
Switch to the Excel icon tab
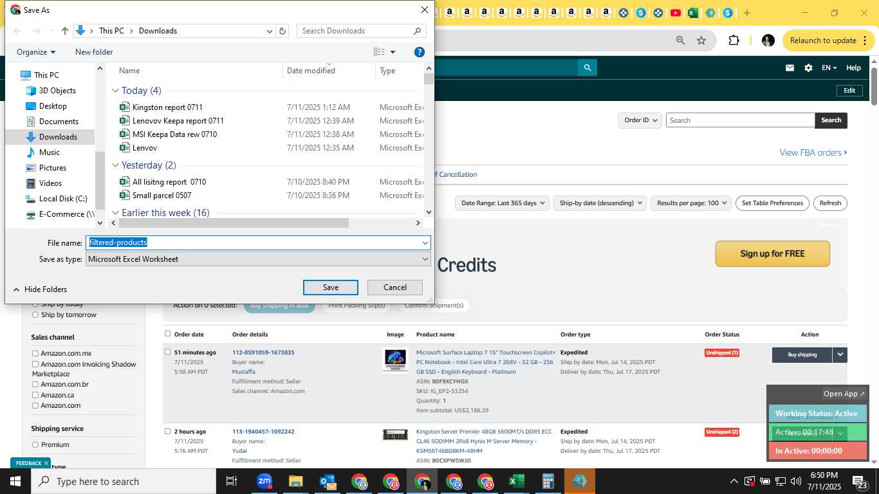(693, 13)
